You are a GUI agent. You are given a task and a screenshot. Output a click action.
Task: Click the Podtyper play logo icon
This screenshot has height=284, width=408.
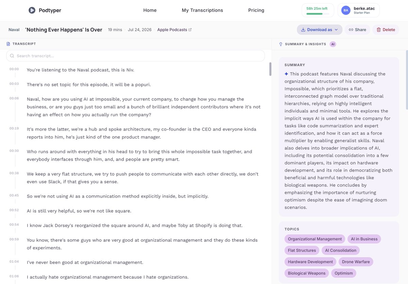[32, 10]
